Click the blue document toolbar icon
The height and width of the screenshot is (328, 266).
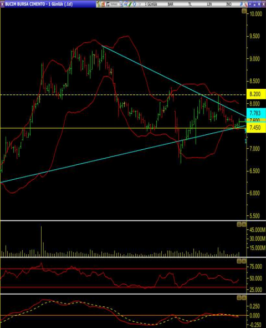121,4
